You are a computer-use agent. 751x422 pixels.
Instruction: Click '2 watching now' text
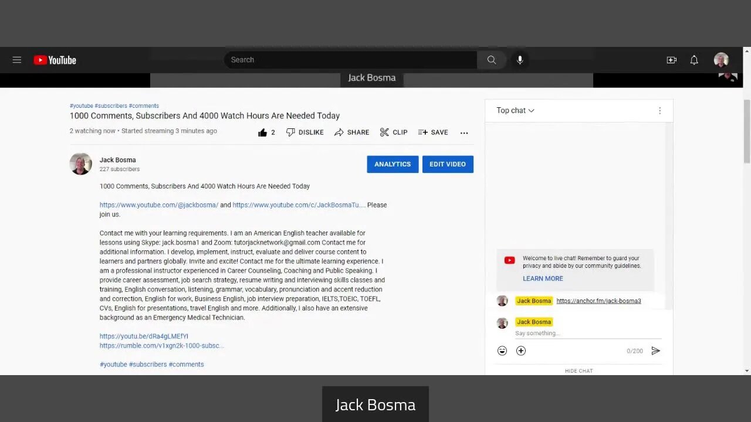point(93,131)
